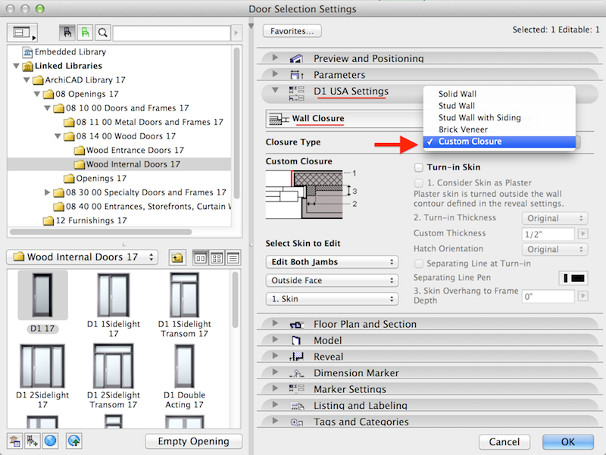This screenshot has width=606, height=455.
Task: Click the Embedded Library icon
Action: [x=27, y=51]
